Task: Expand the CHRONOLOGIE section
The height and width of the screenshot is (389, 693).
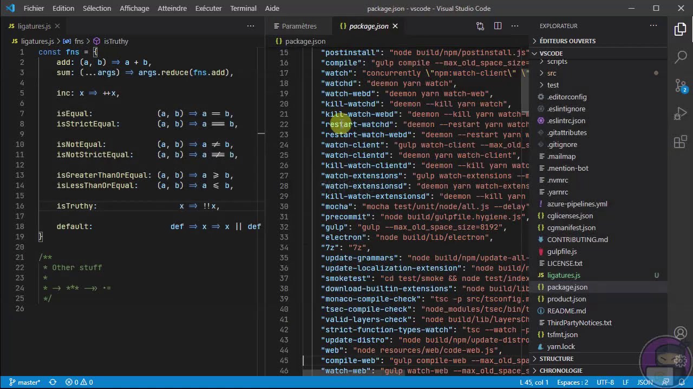Action: click(x=598, y=371)
